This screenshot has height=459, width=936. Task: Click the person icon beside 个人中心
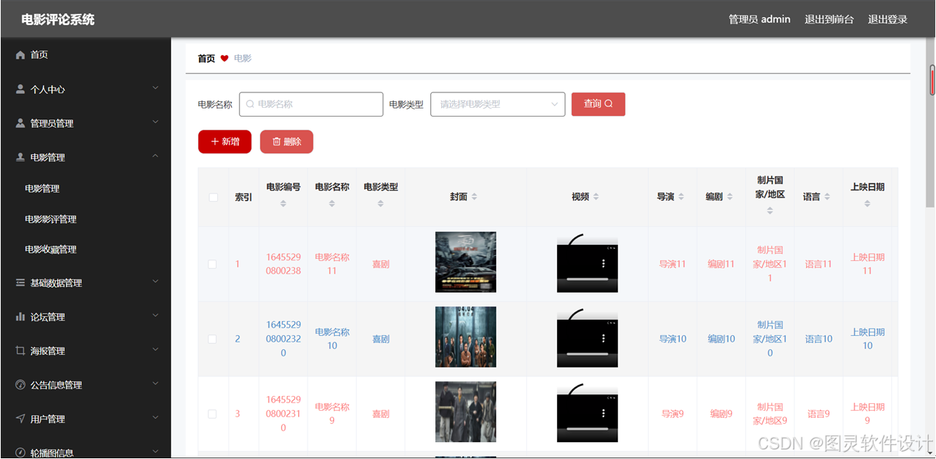tap(21, 89)
